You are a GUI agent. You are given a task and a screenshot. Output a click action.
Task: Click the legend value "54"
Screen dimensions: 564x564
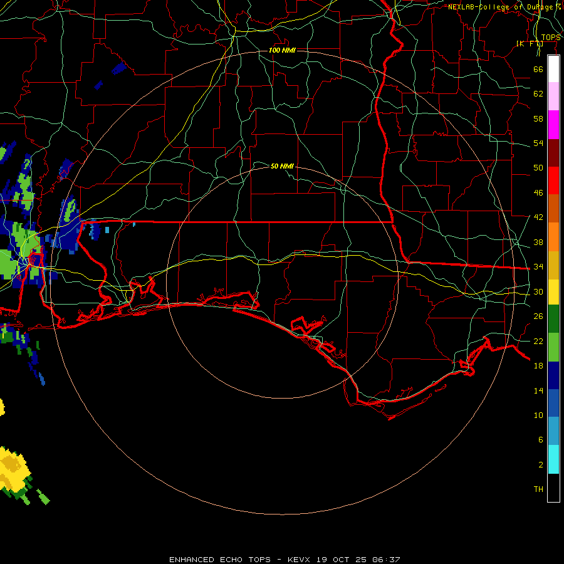coord(538,143)
